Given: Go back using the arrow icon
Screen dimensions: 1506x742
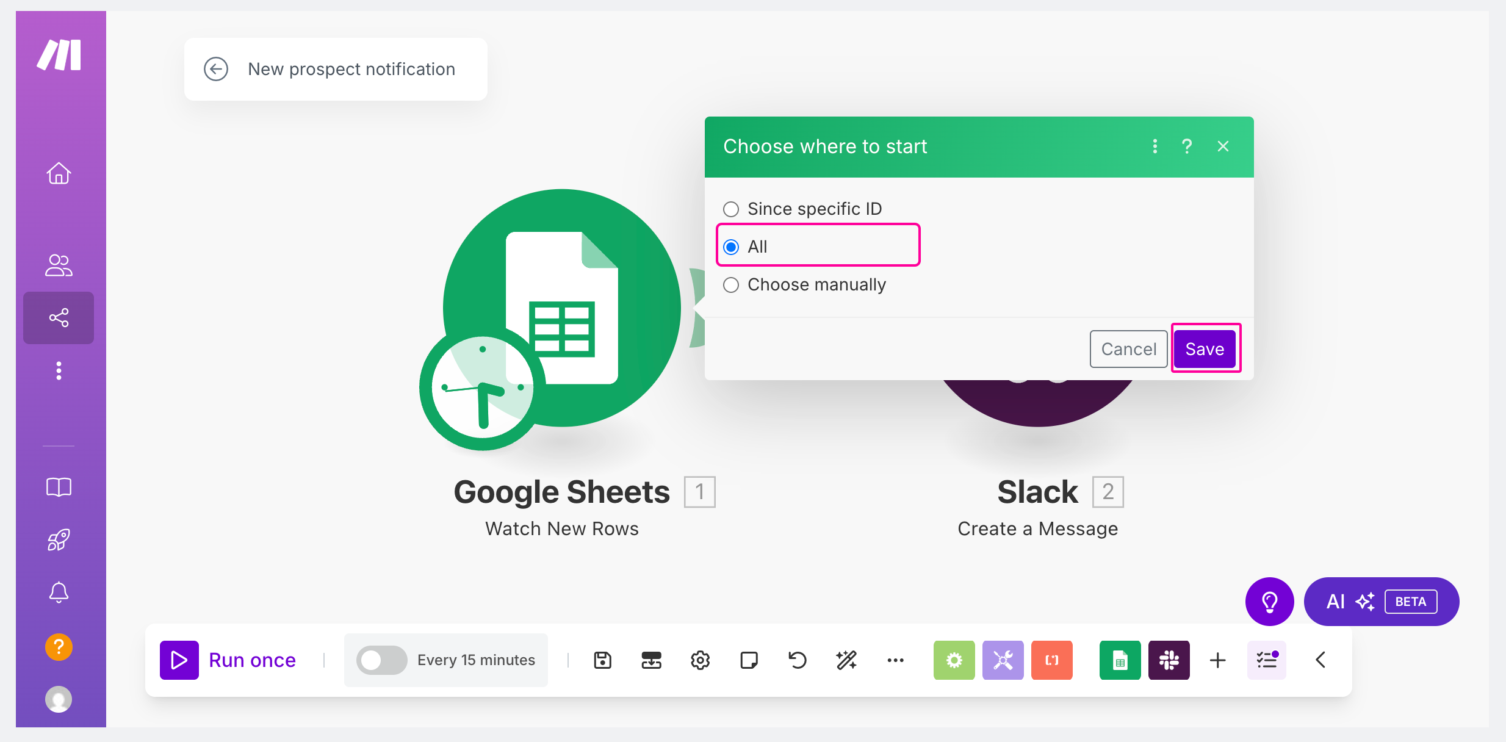Looking at the screenshot, I should (x=216, y=69).
